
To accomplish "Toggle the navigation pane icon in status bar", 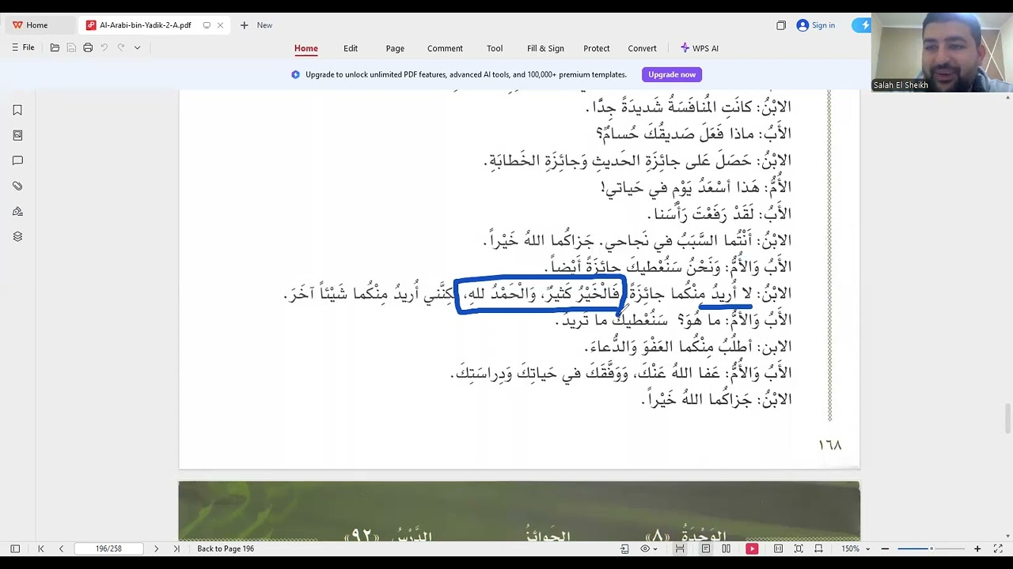I will pos(15,548).
